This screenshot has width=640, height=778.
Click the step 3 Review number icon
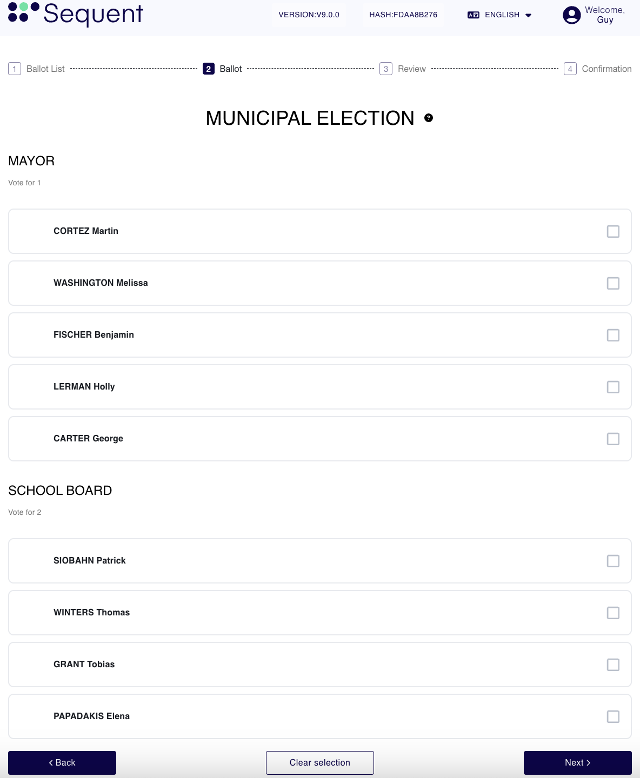point(385,69)
